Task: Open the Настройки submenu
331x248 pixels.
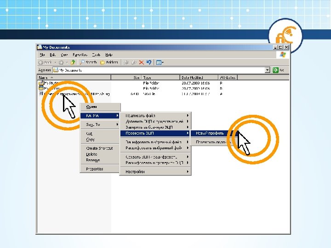Action: tap(155, 172)
